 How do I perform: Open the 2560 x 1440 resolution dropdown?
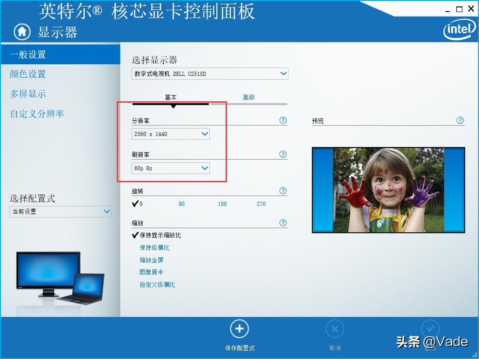(x=170, y=134)
